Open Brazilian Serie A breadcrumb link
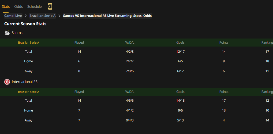 (x=43, y=16)
